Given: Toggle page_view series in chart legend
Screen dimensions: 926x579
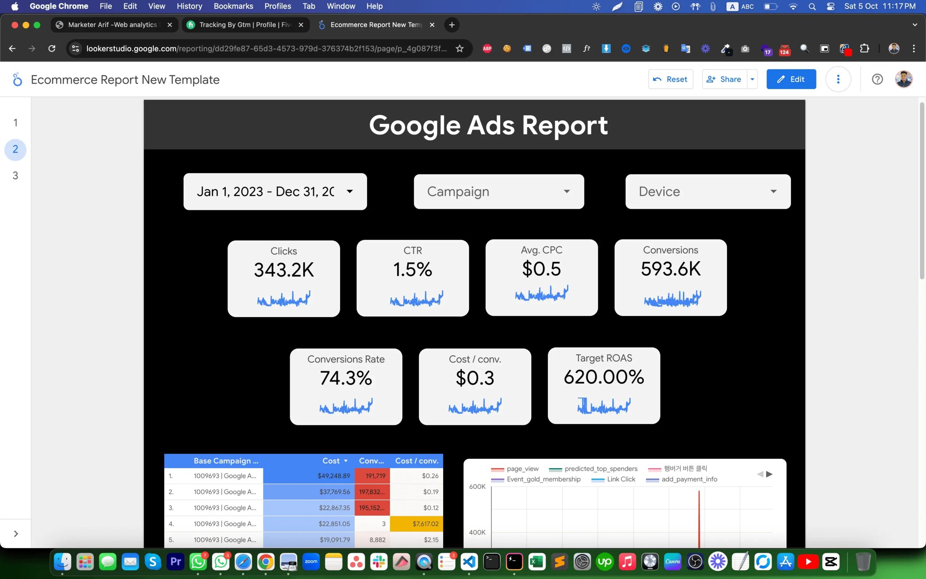Looking at the screenshot, I should [515, 469].
